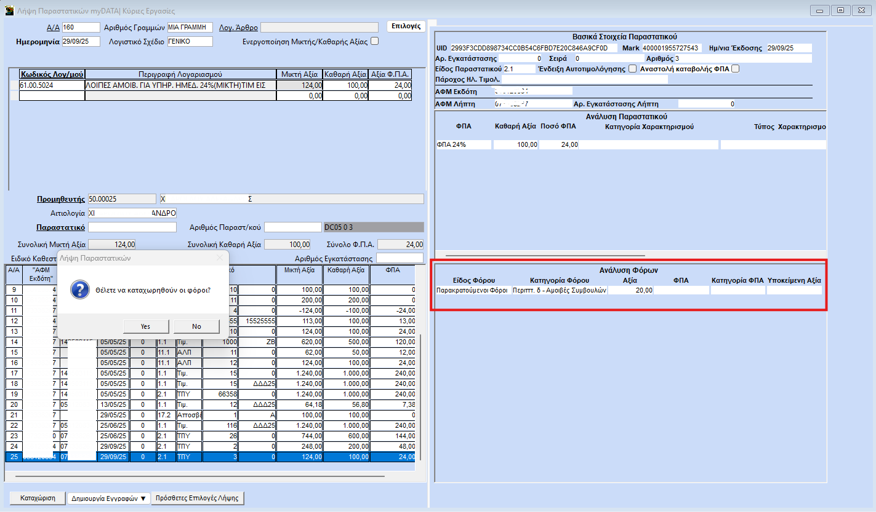Click the Αριθμός Γραμμών ΜΙΑ ΓΡΑΜΜΗ field
The height and width of the screenshot is (512, 876).
[190, 27]
